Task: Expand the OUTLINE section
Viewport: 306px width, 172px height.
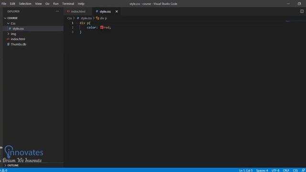Action: click(13, 165)
